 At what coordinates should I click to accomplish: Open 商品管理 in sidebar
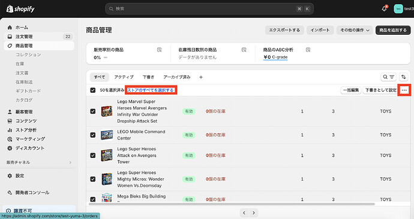pyautogui.click(x=39, y=45)
